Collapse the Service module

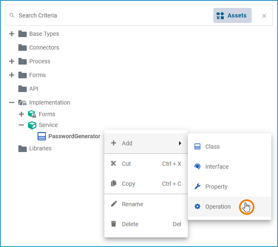(x=21, y=125)
